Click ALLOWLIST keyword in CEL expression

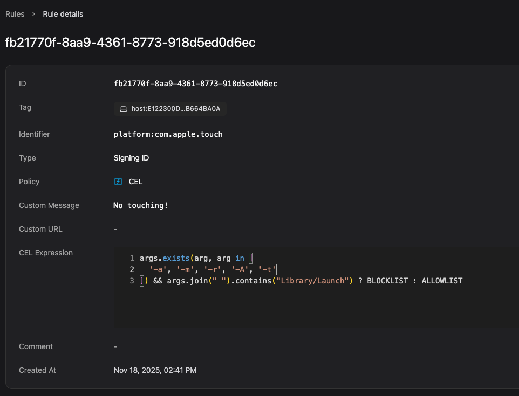tap(441, 281)
